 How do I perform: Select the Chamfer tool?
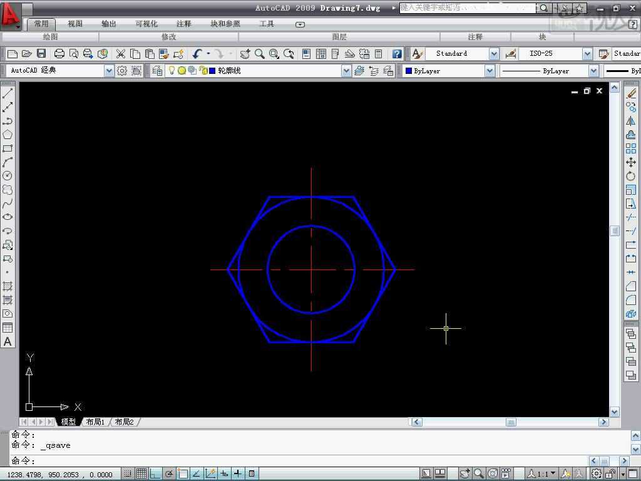(x=631, y=286)
